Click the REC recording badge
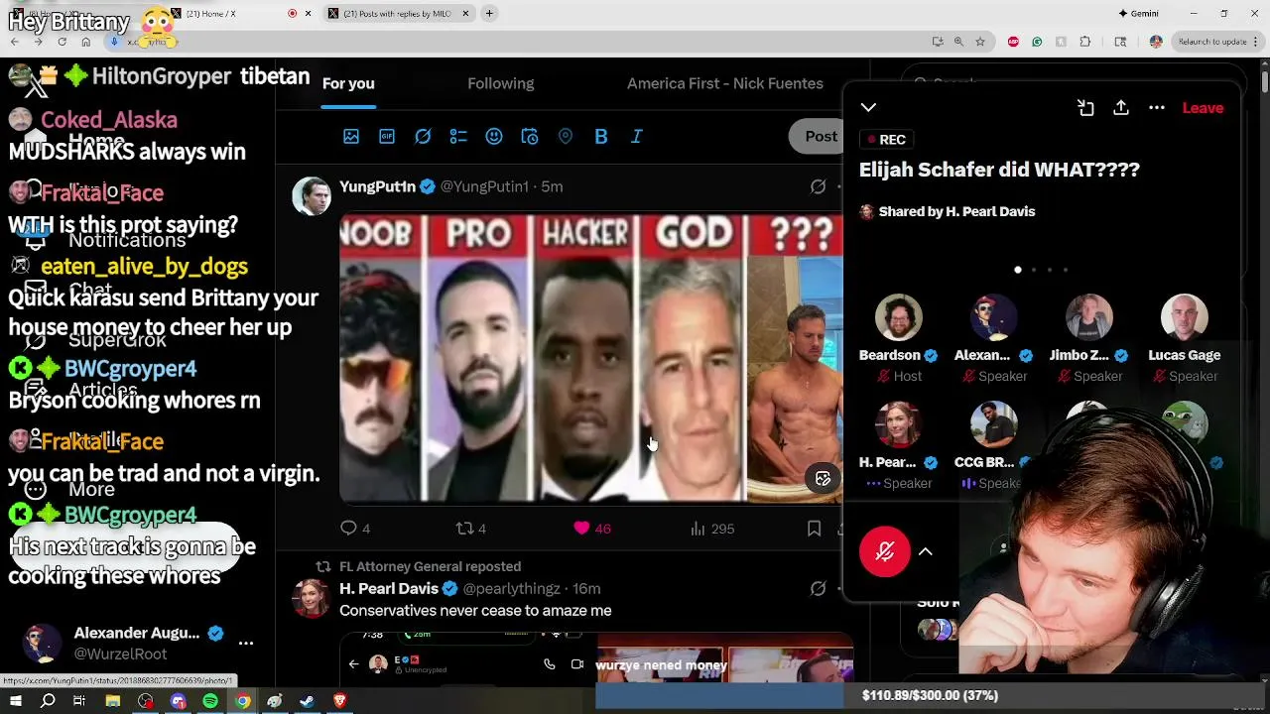 coord(887,140)
